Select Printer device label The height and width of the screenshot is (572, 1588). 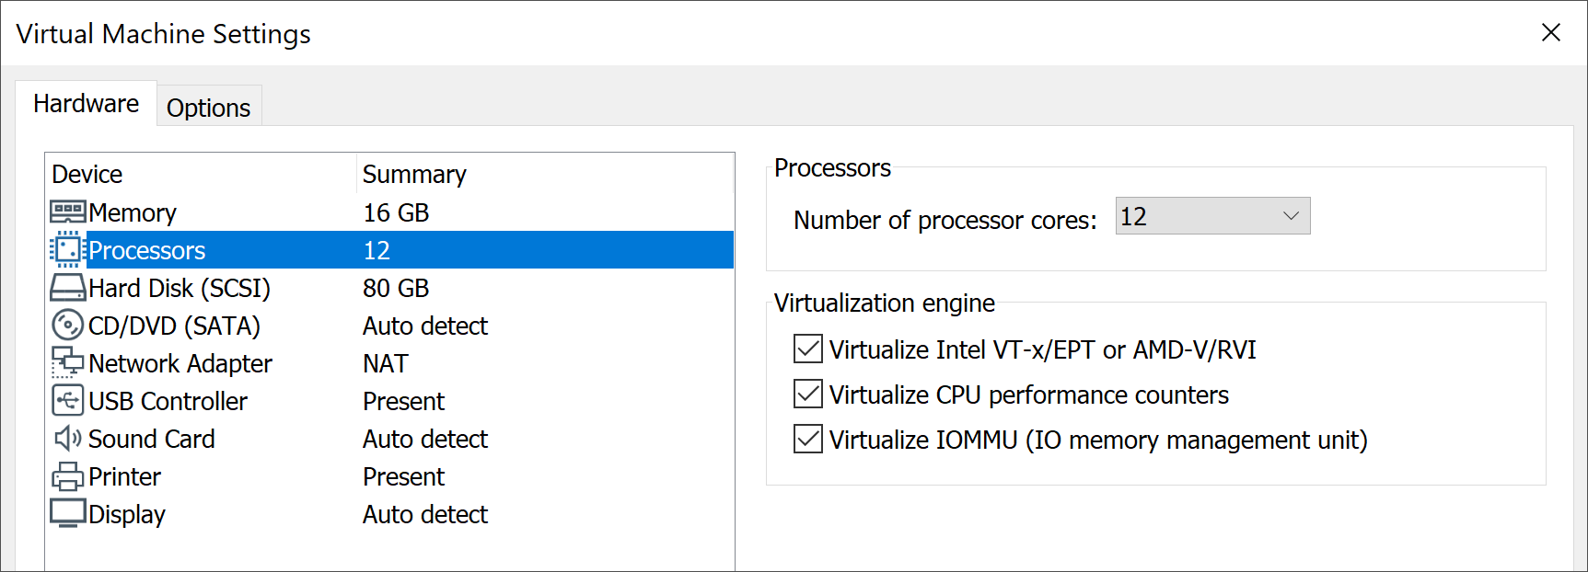tap(125, 476)
